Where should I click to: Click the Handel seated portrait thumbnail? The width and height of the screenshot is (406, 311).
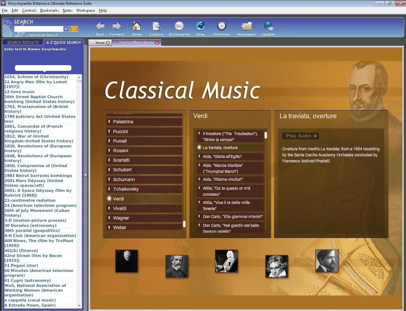(226, 261)
